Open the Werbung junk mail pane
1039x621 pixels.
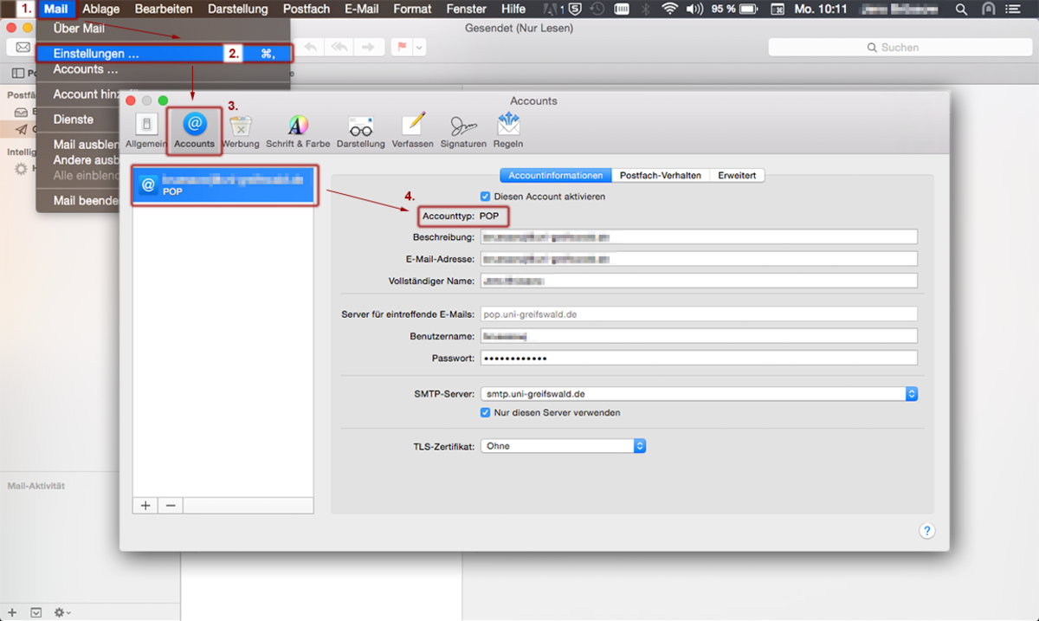click(x=241, y=130)
